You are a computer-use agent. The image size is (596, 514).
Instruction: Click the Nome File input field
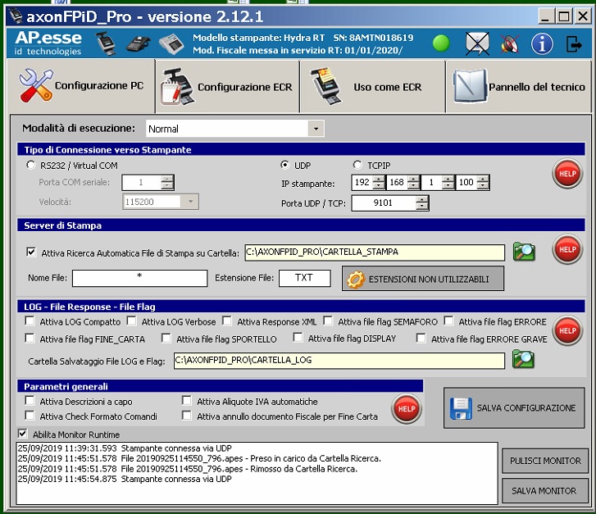[x=140, y=278]
